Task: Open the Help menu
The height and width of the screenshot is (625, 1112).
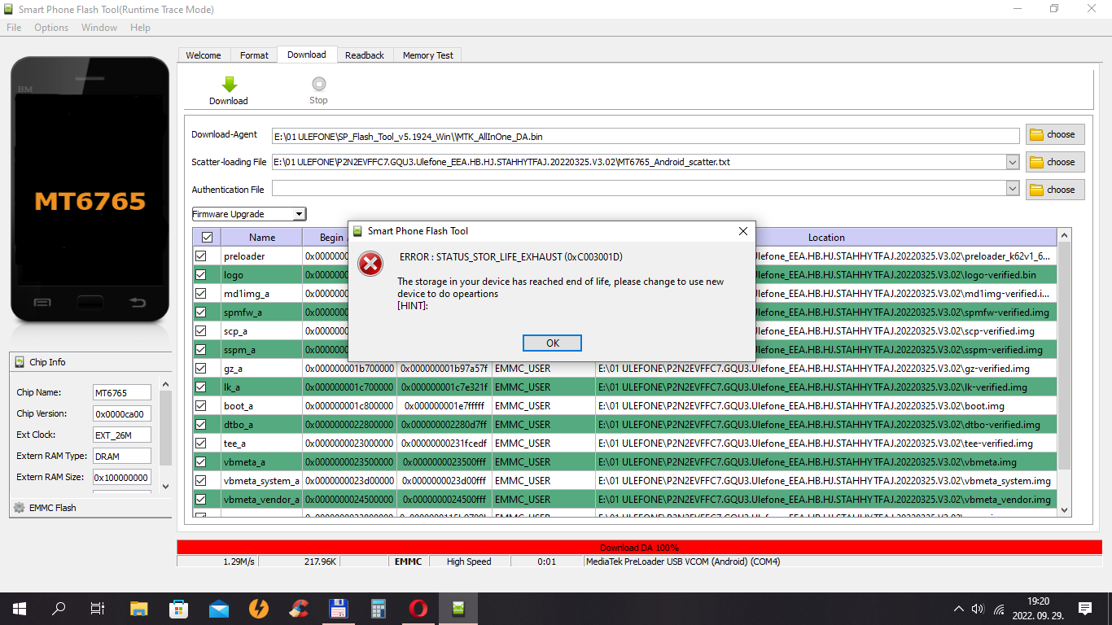Action: pyautogui.click(x=140, y=28)
